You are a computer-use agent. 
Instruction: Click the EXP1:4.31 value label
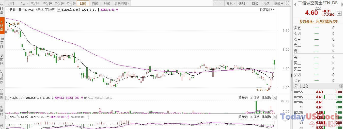89,10
